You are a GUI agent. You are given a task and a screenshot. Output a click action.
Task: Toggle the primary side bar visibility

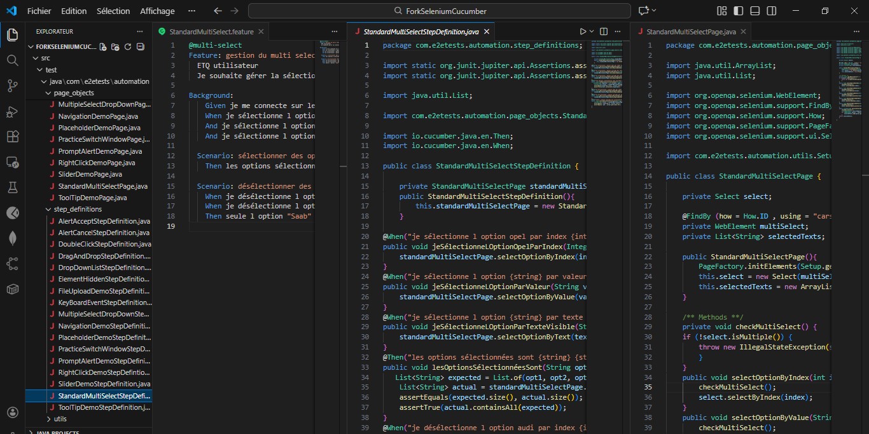[x=738, y=11]
